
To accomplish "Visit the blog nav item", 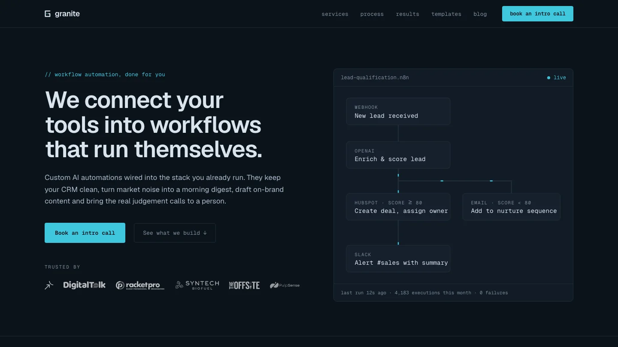I will click(480, 14).
